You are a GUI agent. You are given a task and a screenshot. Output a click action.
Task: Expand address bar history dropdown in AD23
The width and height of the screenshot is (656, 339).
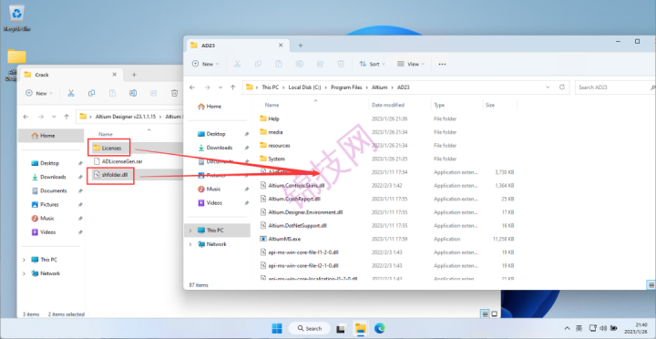[x=548, y=87]
